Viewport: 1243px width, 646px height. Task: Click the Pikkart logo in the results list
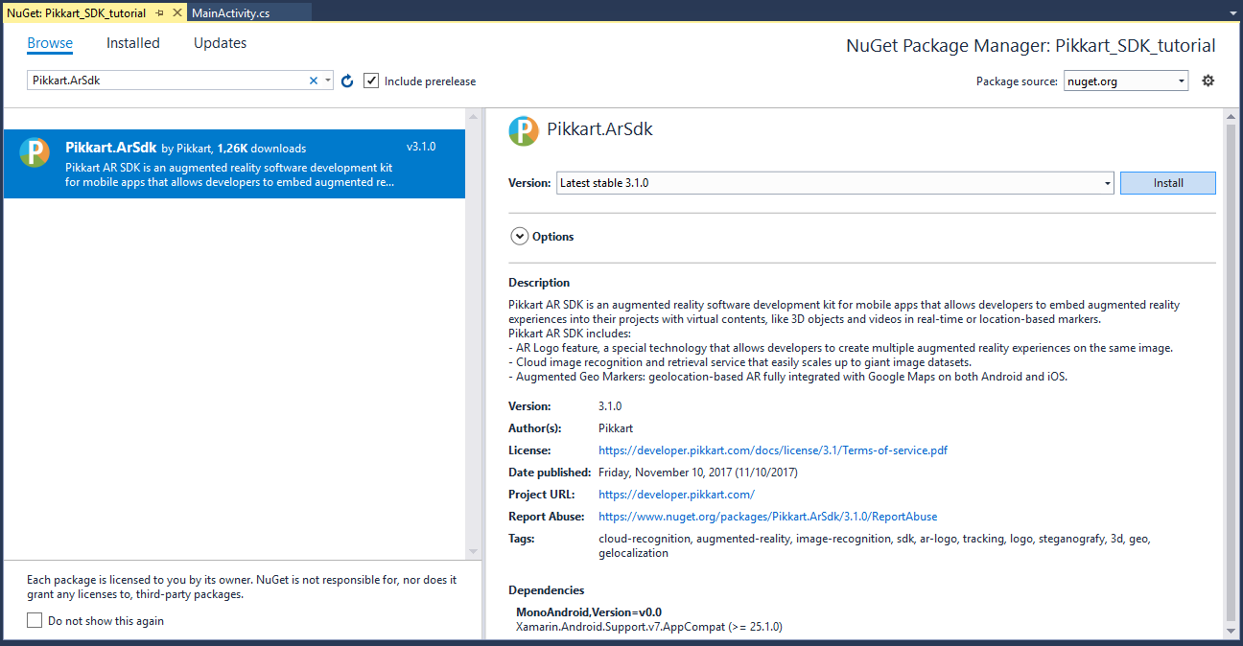tap(35, 152)
